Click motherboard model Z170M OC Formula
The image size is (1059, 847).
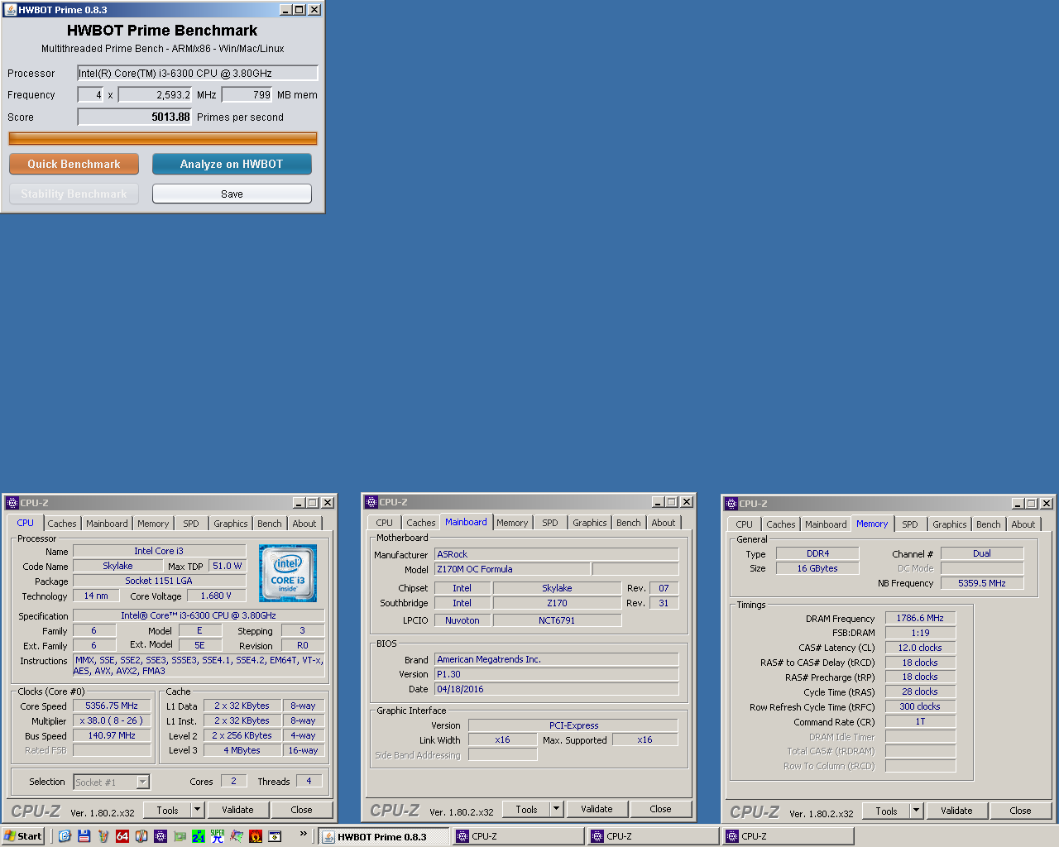(512, 569)
